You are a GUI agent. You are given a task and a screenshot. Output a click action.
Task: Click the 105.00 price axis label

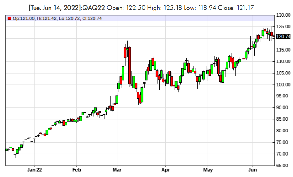283,73
